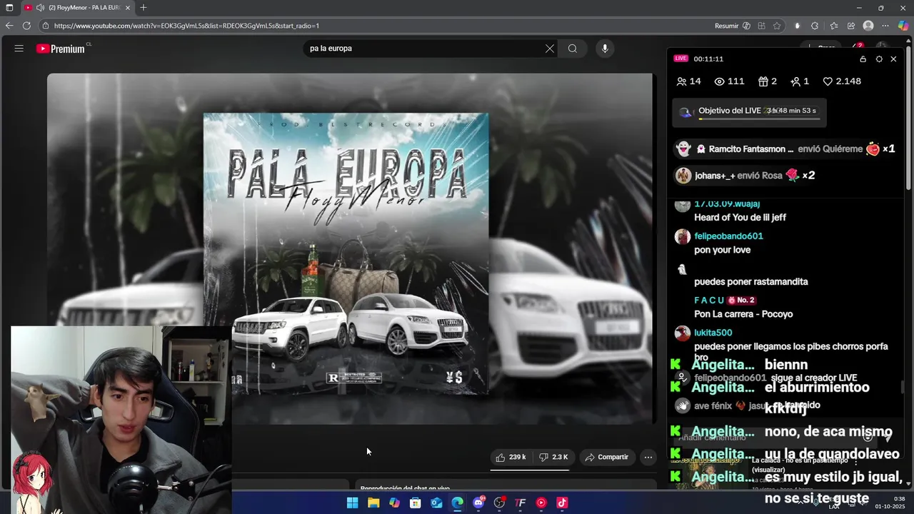Open a new browser tab with plus

point(144,8)
